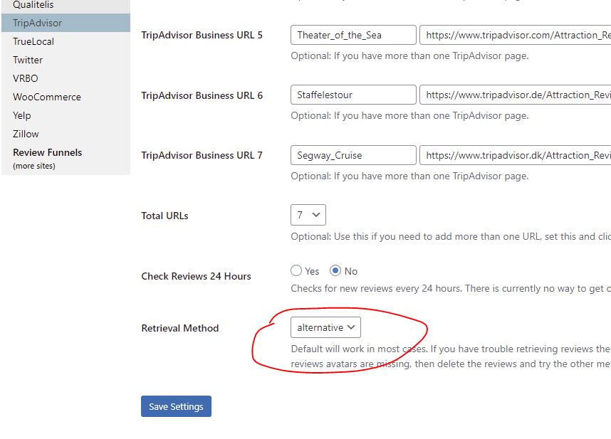Click the Retrieval Method label
Screen dimensions: 611x439
[x=179, y=328]
